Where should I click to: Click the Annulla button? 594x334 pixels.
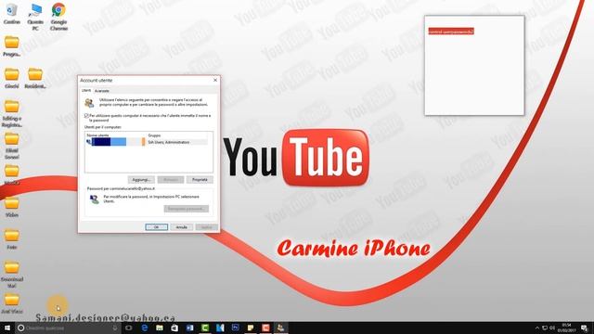pos(182,226)
